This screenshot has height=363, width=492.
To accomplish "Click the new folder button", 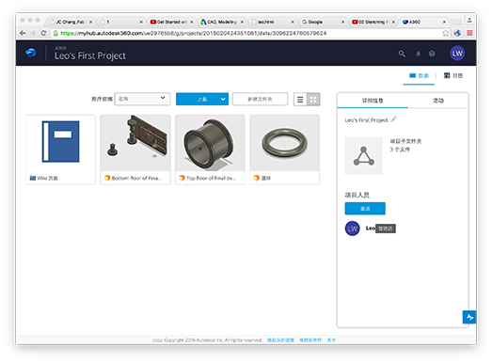I will 260,99.
